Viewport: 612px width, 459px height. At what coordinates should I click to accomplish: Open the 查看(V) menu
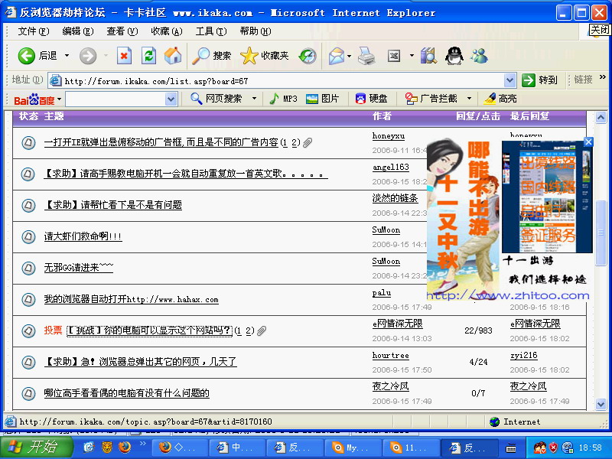pyautogui.click(x=122, y=31)
